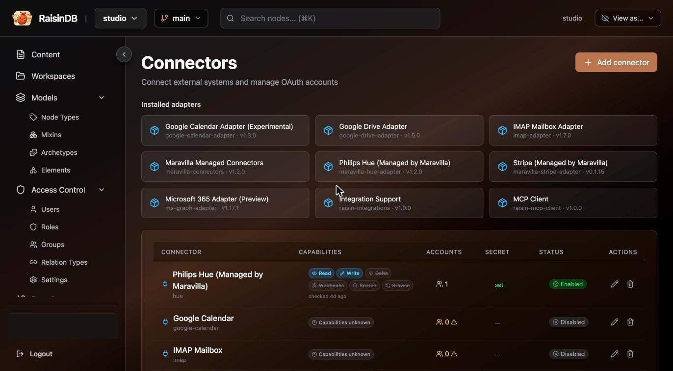Screen dimensions: 673x371
Task: Open Users under Access Control
Action: (x=50, y=209)
